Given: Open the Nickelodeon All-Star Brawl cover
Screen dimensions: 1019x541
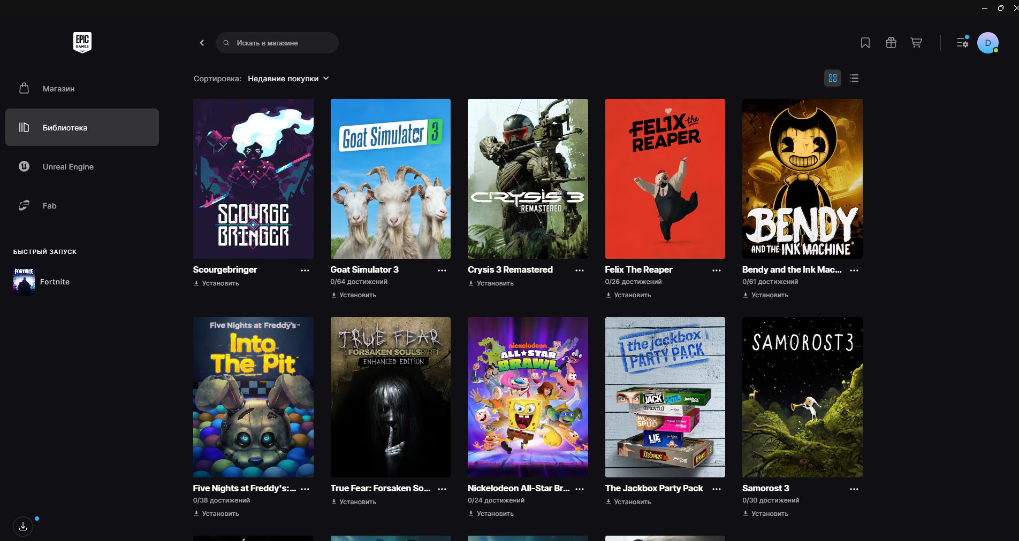Looking at the screenshot, I should 528,397.
